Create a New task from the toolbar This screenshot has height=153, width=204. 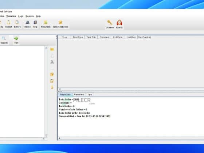(46, 24)
